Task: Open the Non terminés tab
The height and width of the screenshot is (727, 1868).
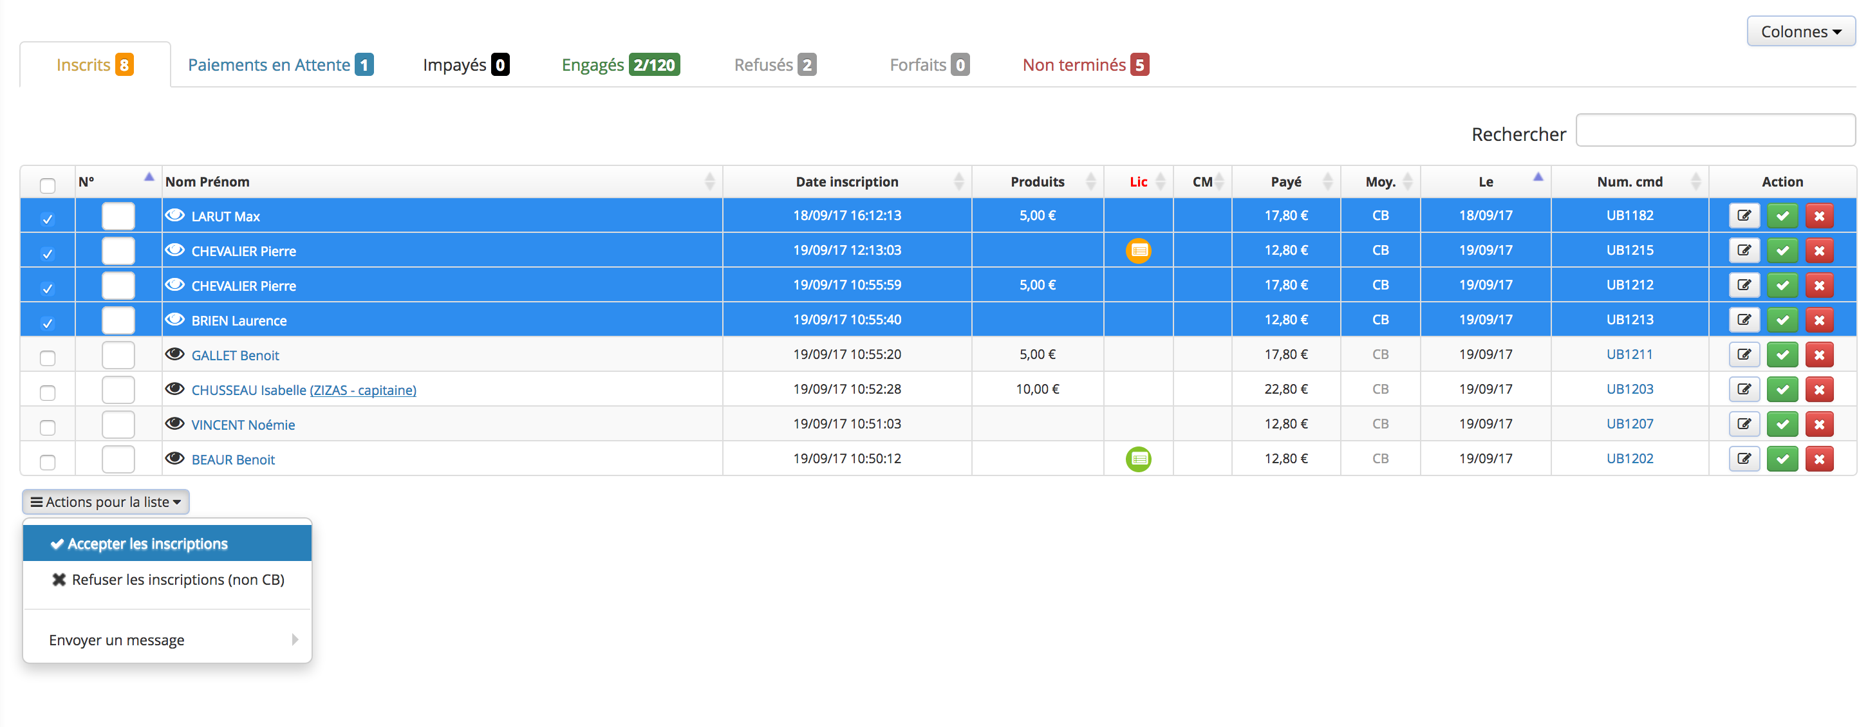Action: click(x=1085, y=64)
